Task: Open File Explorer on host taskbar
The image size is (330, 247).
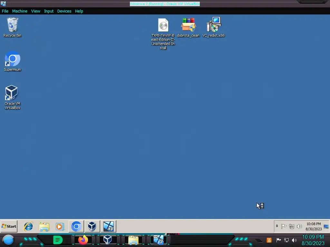Action: tap(133, 240)
